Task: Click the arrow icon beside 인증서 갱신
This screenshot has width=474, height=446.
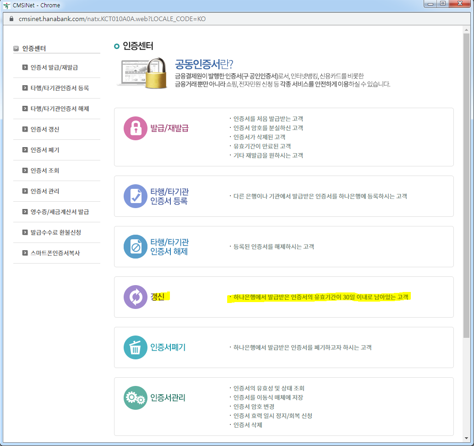Action: click(25, 129)
